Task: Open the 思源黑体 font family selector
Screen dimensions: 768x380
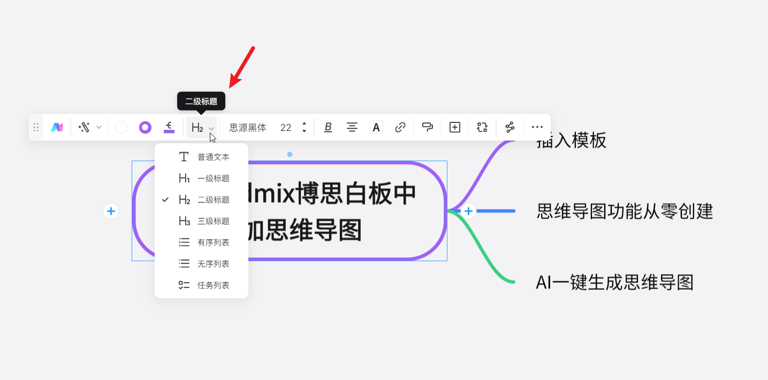Action: click(x=248, y=128)
